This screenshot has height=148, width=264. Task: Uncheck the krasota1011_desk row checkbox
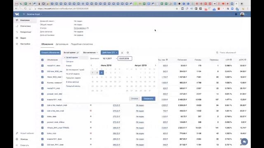42,139
